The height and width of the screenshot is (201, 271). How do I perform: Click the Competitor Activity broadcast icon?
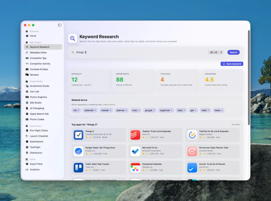[x=27, y=64]
